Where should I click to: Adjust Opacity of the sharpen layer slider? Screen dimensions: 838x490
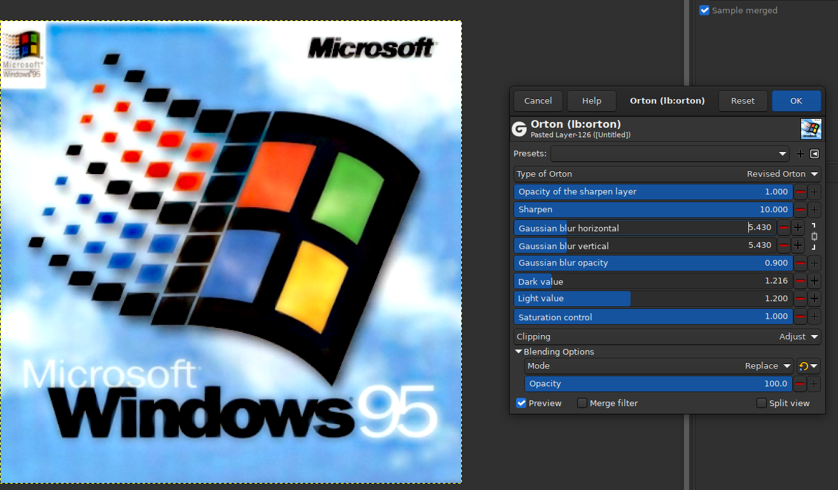[x=653, y=192]
